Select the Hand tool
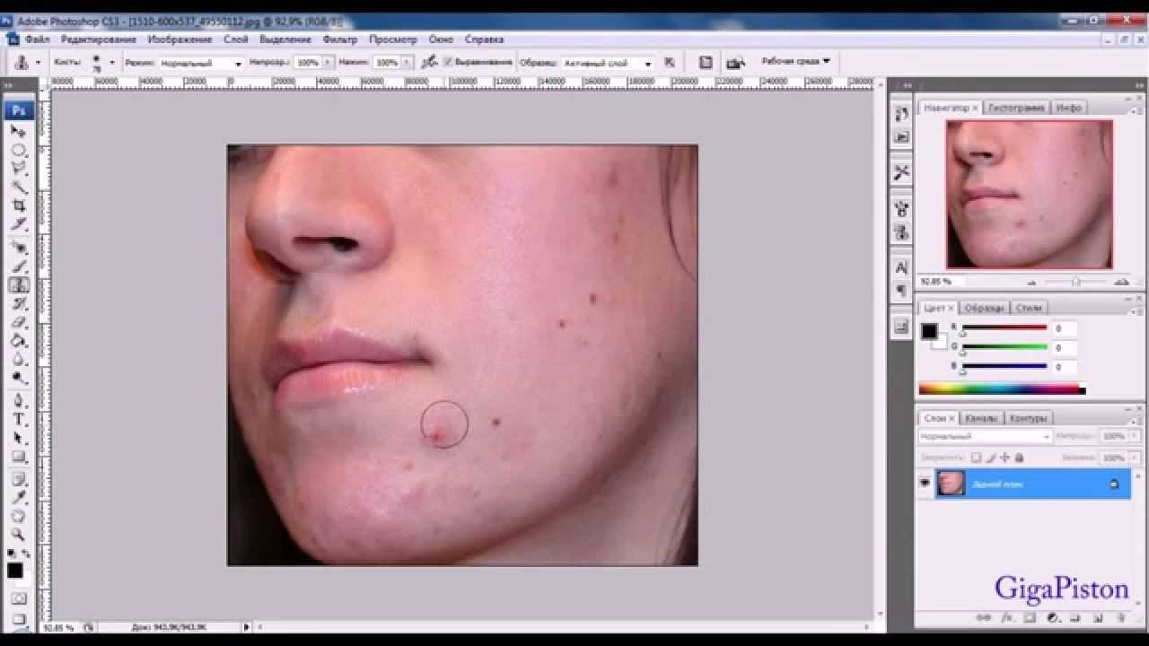 [x=19, y=517]
